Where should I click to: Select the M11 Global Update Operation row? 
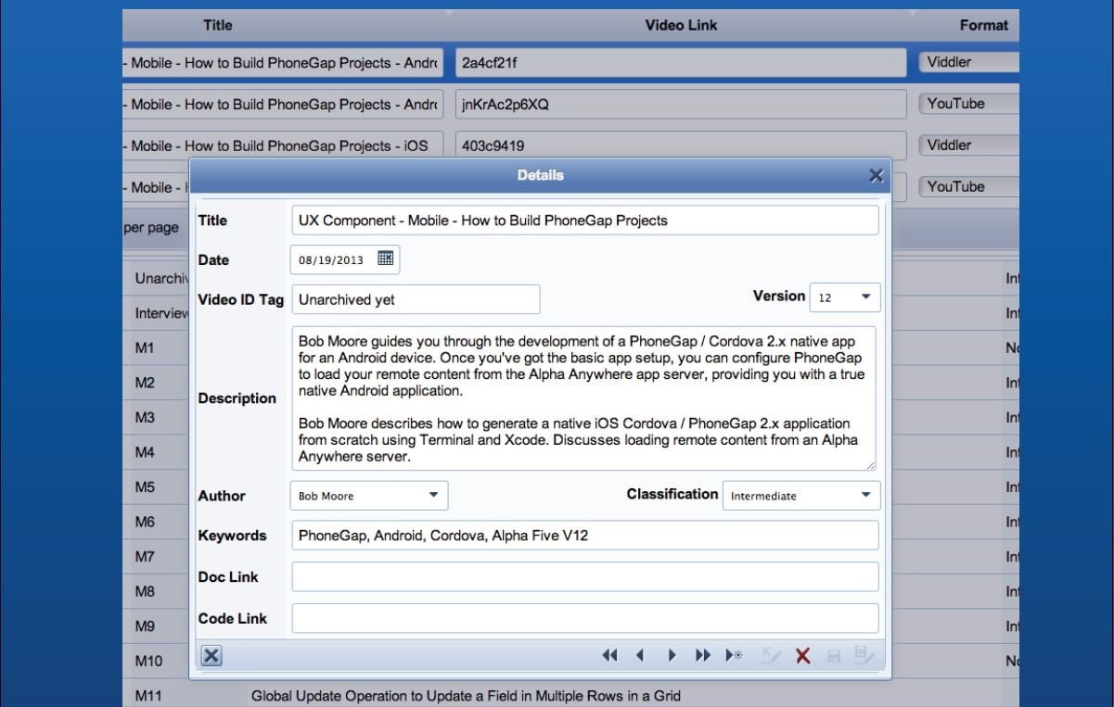[x=466, y=696]
